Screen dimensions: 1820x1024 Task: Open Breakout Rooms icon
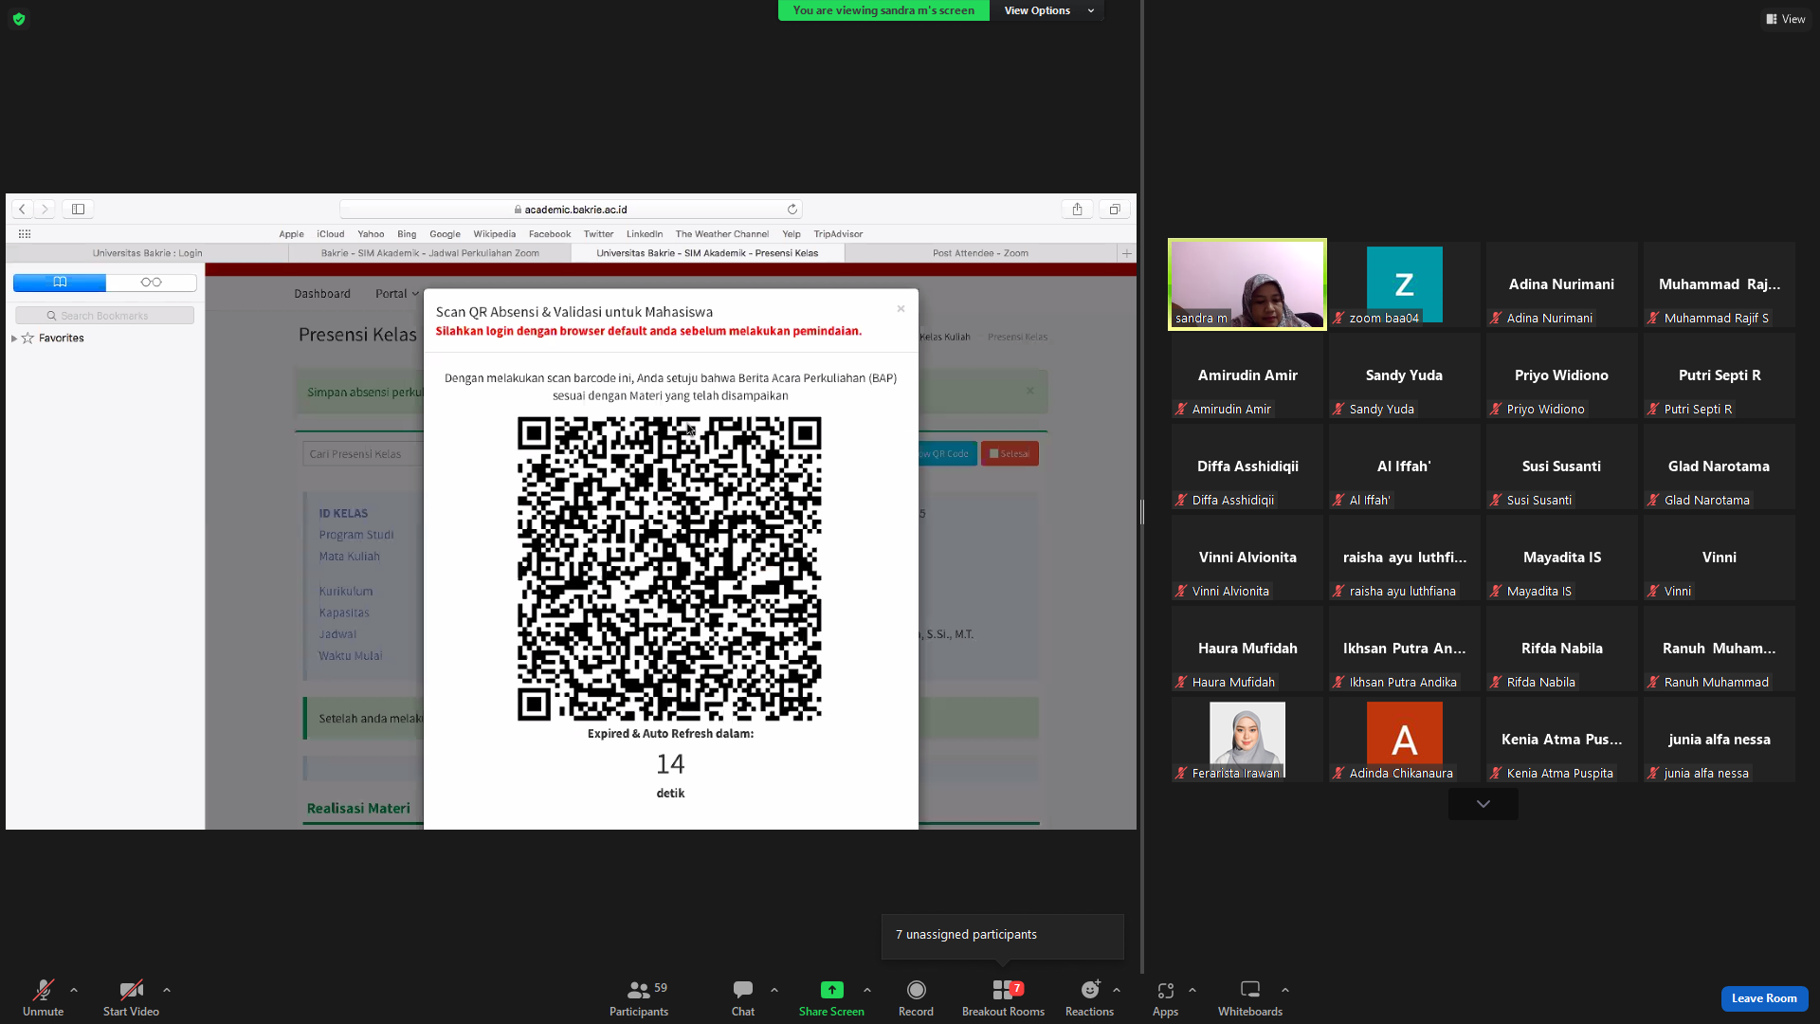pyautogui.click(x=1003, y=991)
